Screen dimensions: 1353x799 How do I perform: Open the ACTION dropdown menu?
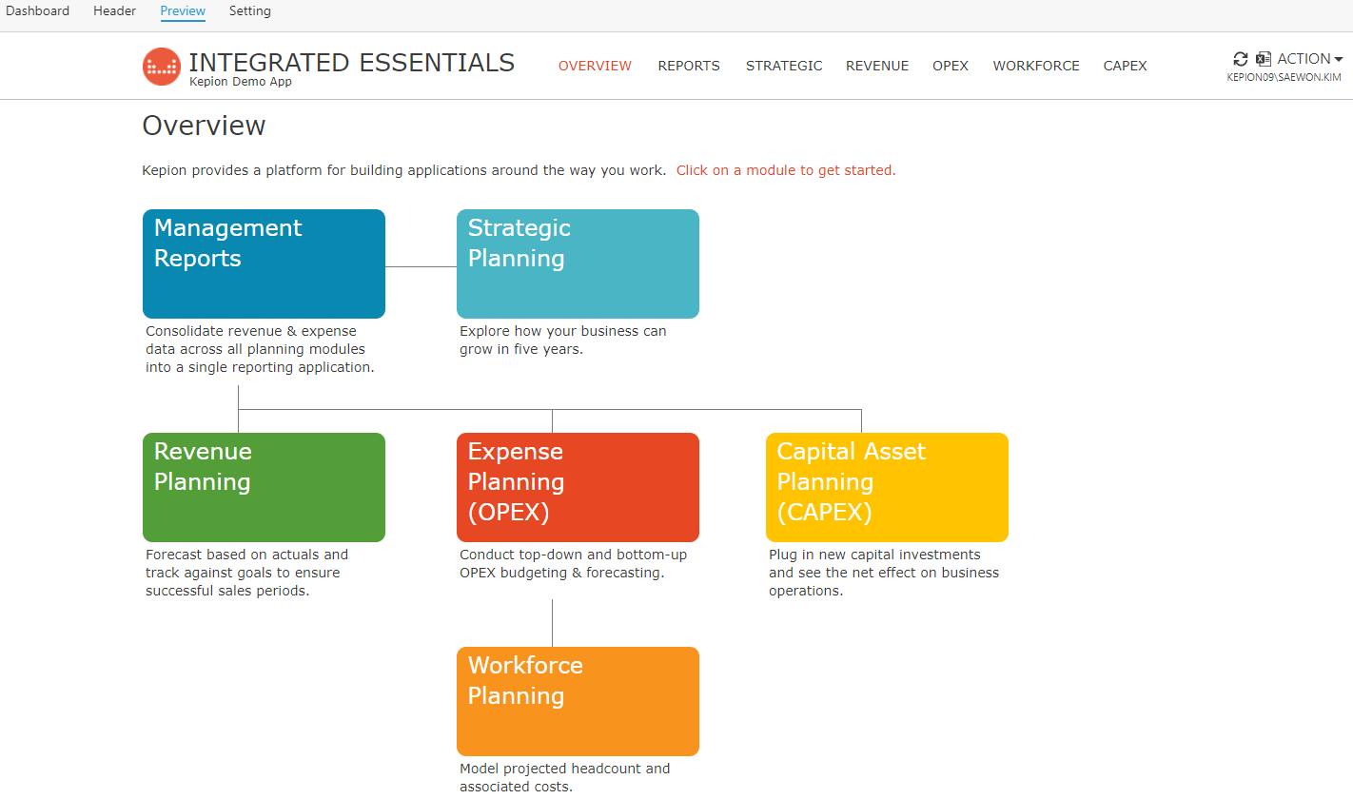tap(1310, 59)
